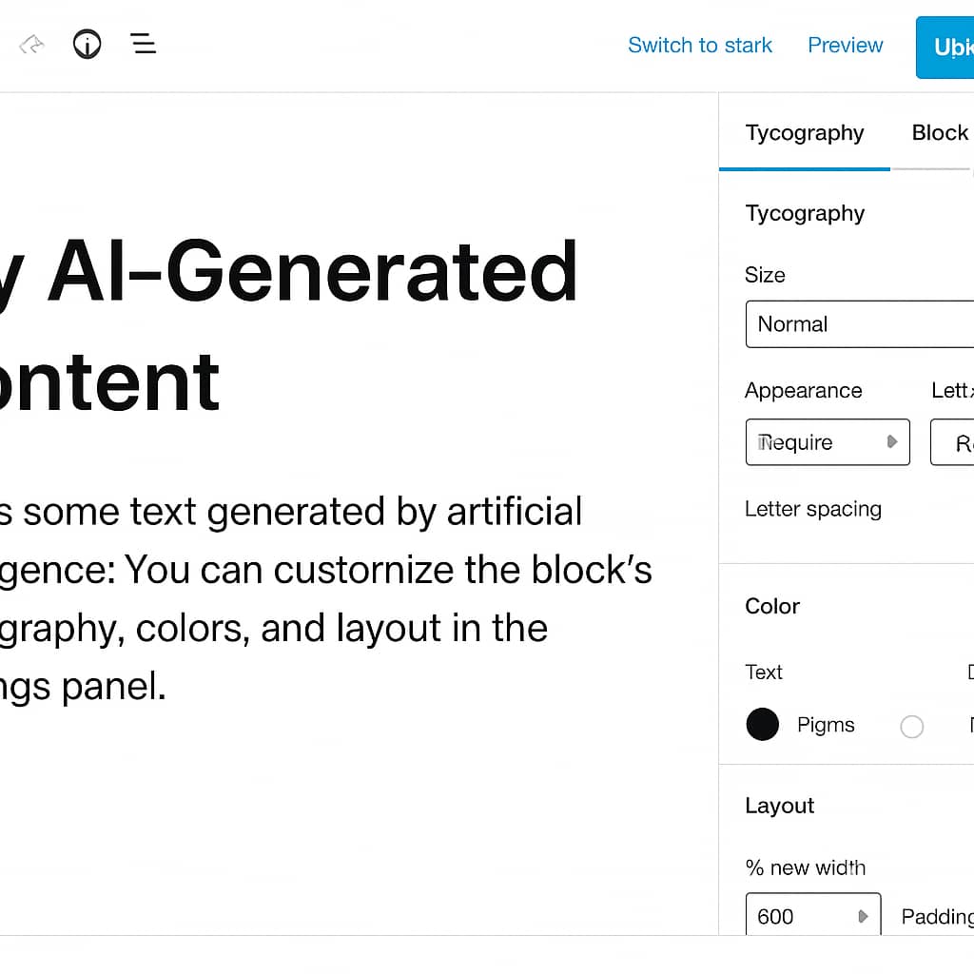Open the document info details icon
The height and width of the screenshot is (974, 974).
point(87,44)
